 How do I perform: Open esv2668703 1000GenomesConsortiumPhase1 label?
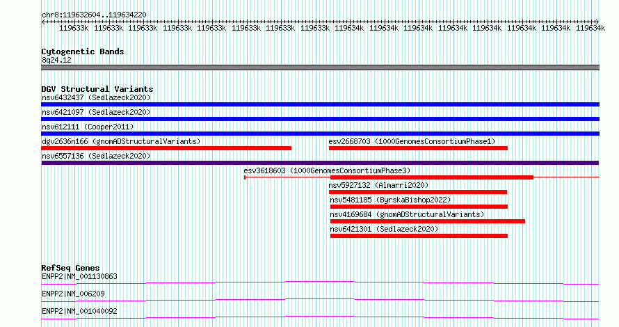point(412,141)
